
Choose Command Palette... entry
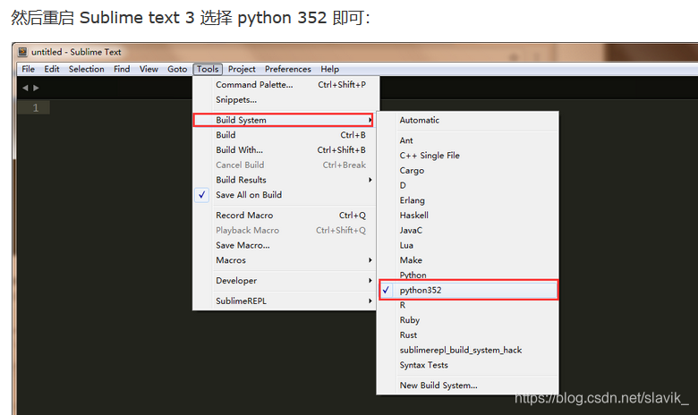tap(285, 84)
